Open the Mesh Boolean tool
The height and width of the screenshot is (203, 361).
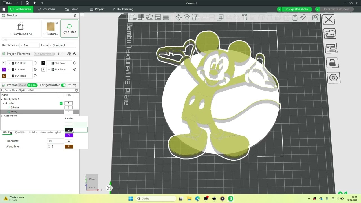[x=220, y=17]
